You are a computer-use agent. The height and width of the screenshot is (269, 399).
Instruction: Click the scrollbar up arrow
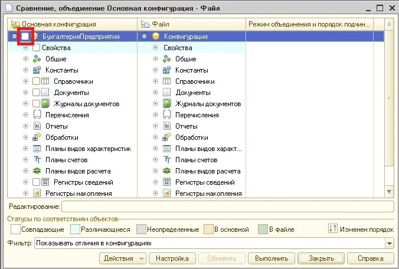click(x=389, y=24)
